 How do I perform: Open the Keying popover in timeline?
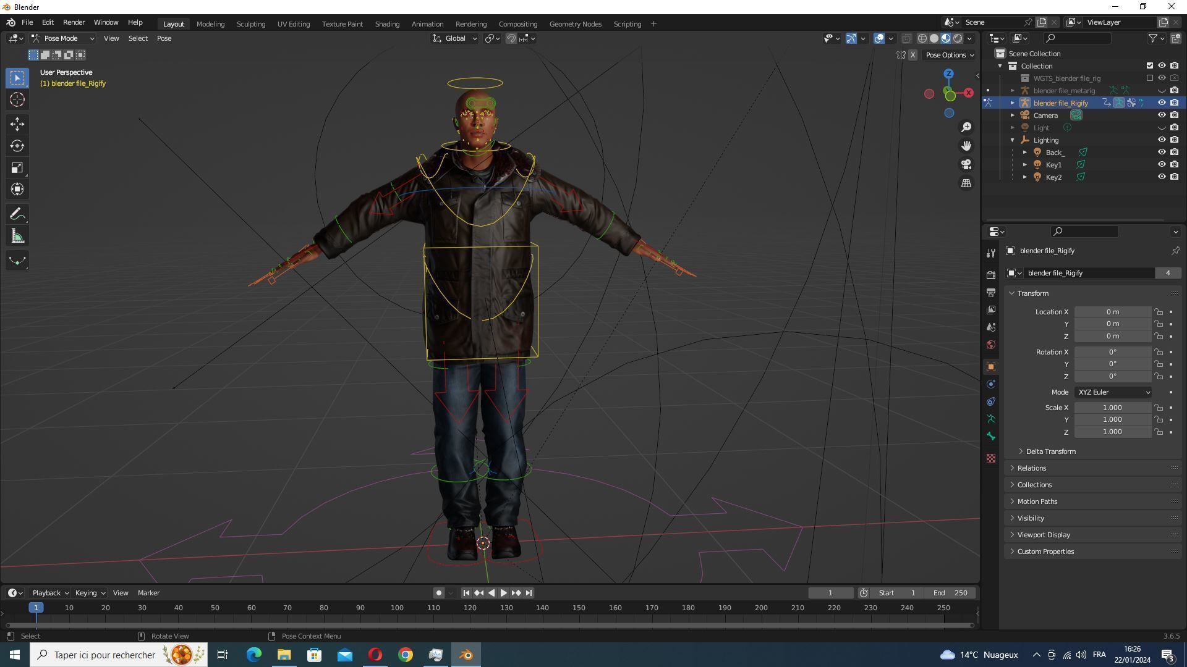tap(89, 593)
